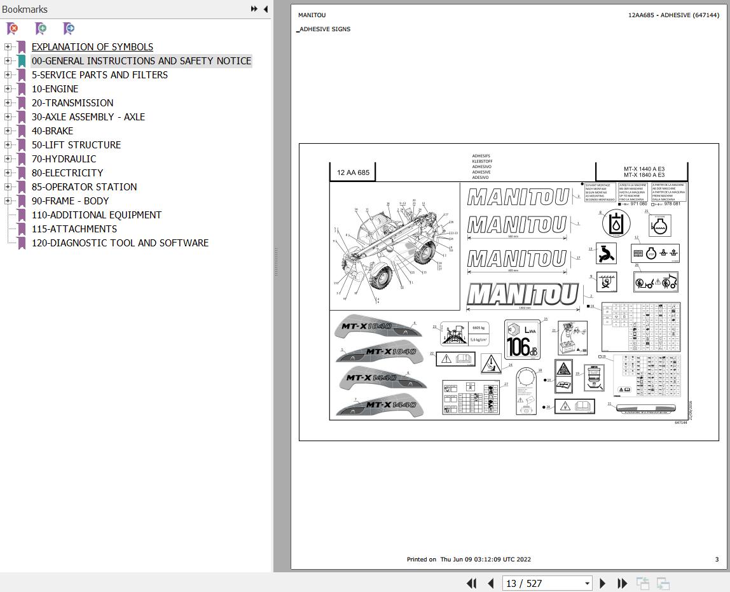Click the next view icon in the bottom bar
This screenshot has width=730, height=592.
point(663,583)
